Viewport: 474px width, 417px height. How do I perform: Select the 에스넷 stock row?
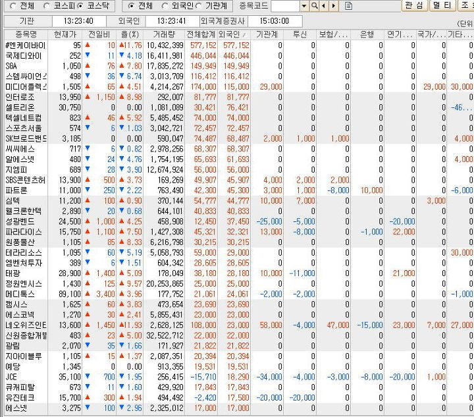[x=239, y=408]
